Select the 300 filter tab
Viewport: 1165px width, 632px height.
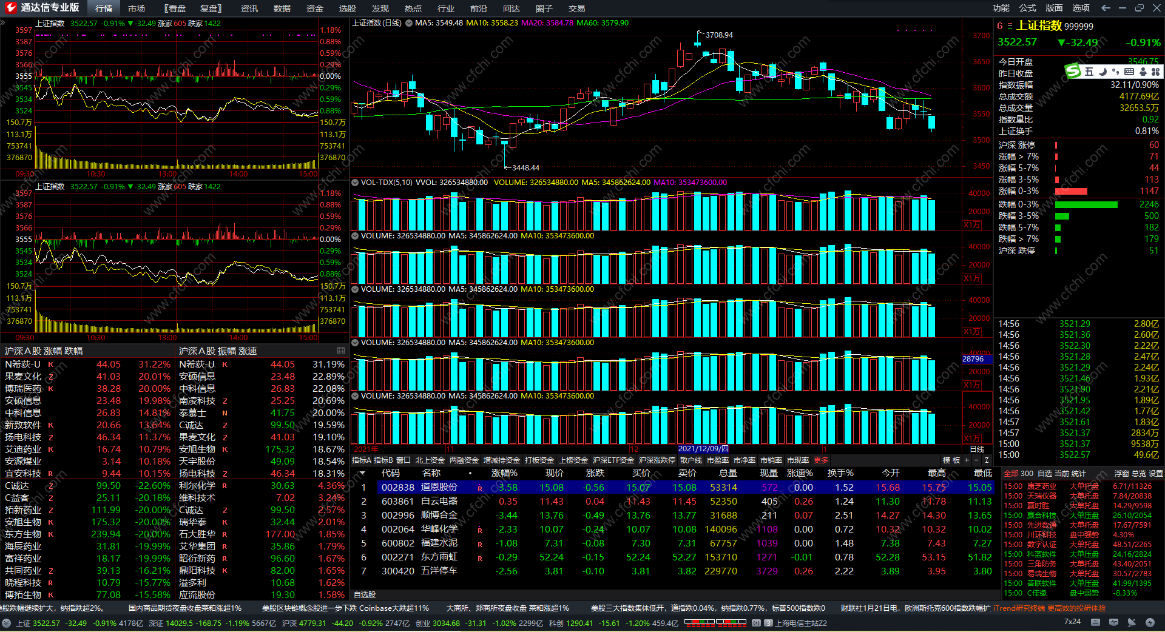(x=1027, y=474)
